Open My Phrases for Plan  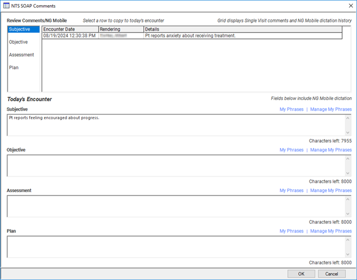tap(291, 231)
